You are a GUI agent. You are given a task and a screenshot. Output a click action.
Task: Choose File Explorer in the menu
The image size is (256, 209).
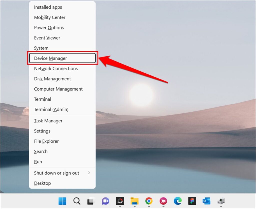(62, 141)
